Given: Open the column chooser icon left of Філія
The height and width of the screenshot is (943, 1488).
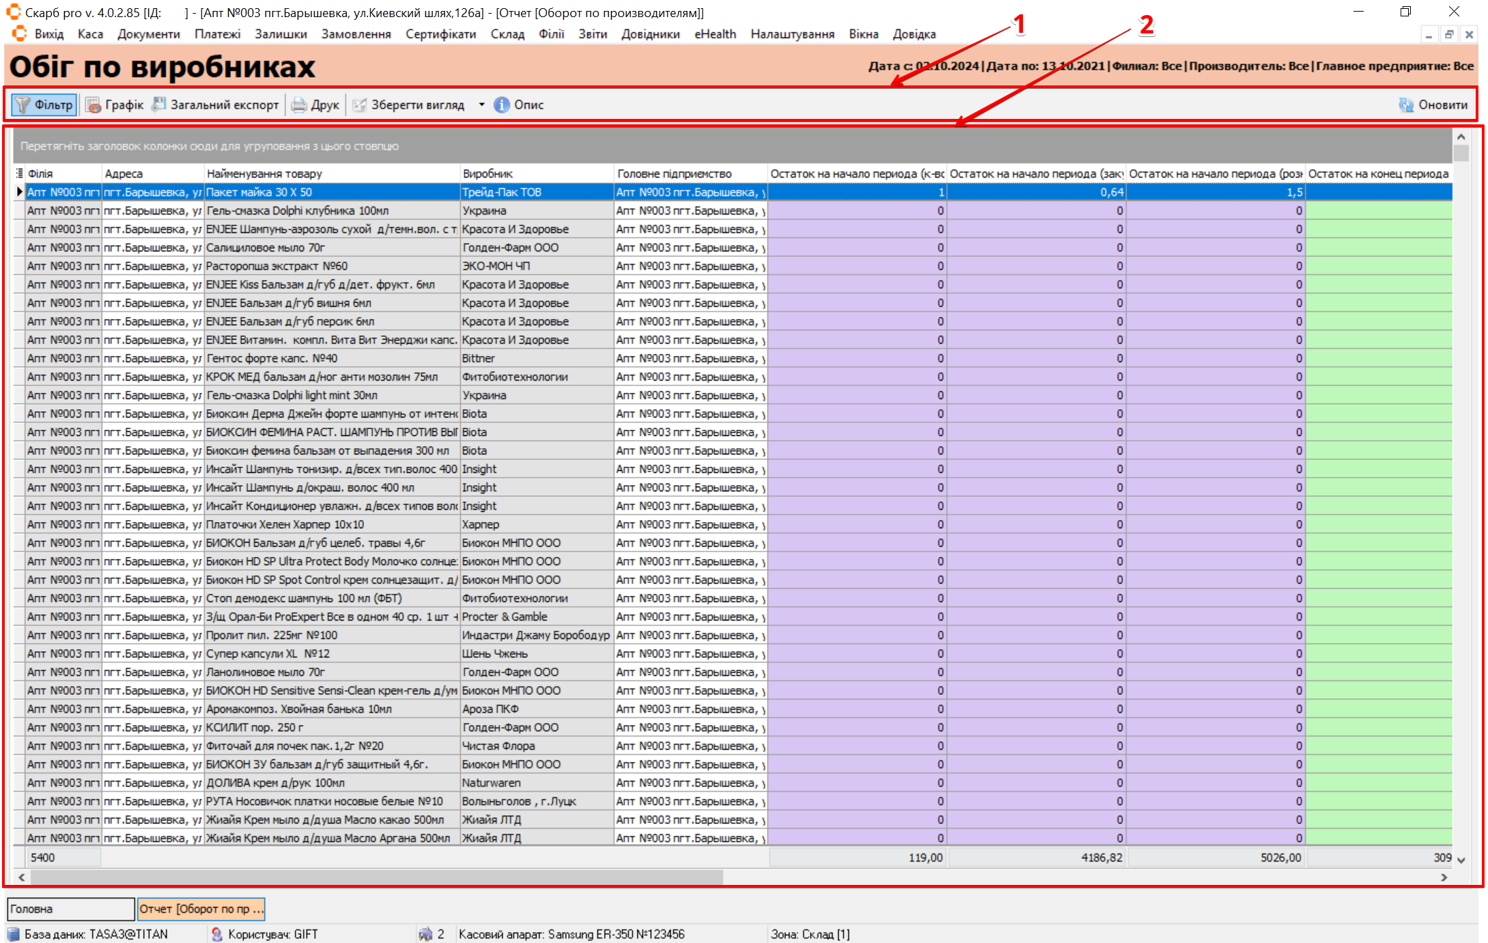Looking at the screenshot, I should pyautogui.click(x=19, y=174).
